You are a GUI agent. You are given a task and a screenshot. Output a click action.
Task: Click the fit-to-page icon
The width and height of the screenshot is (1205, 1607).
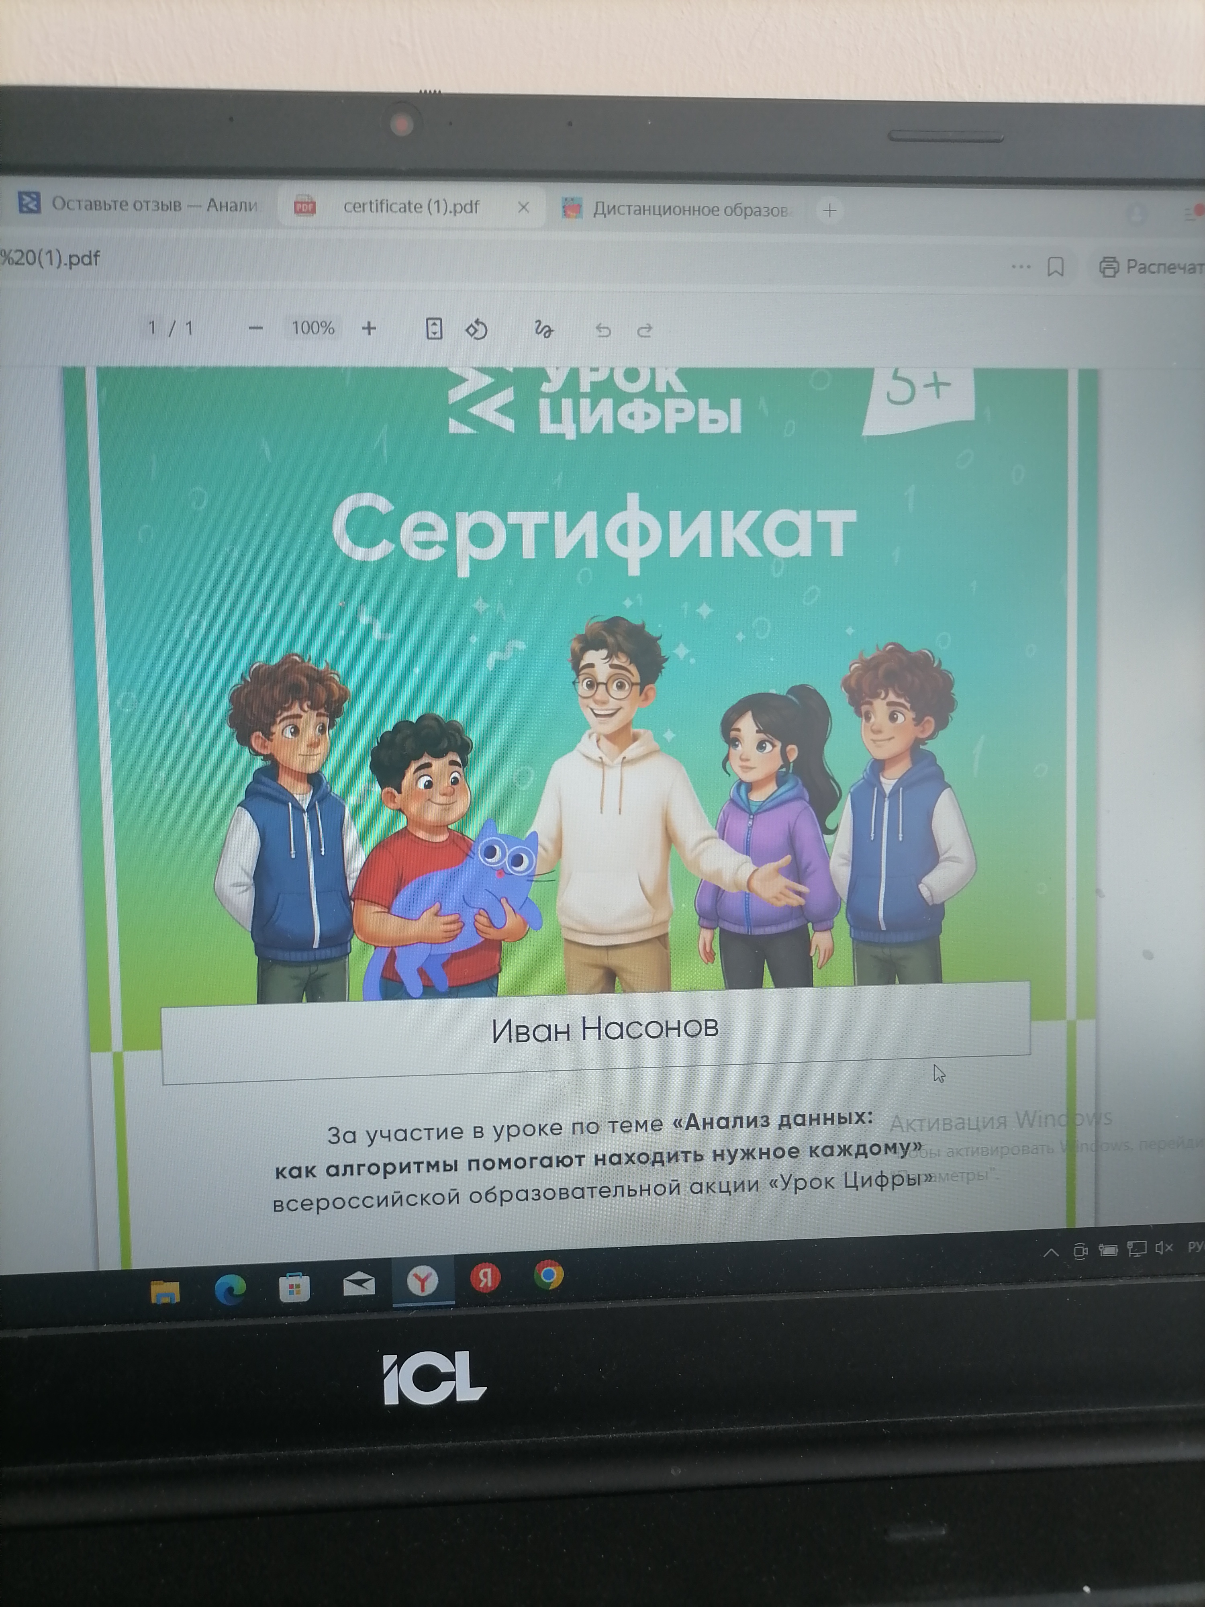434,329
